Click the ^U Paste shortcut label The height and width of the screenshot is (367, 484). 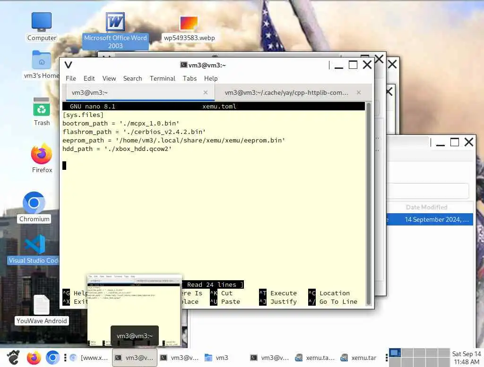[225, 302]
